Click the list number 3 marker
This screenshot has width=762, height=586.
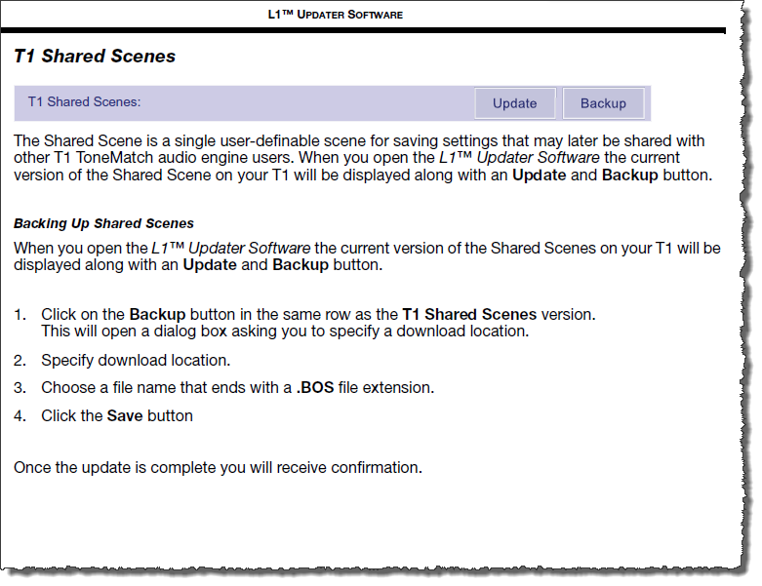coord(19,388)
